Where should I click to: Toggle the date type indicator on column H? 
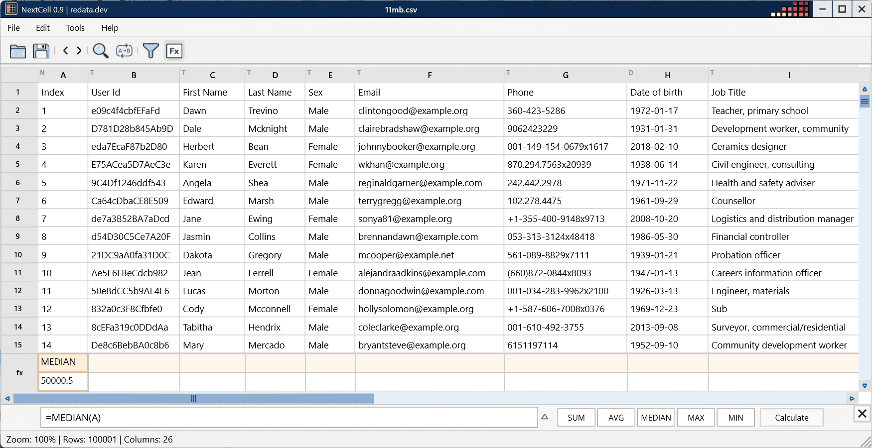(x=631, y=73)
